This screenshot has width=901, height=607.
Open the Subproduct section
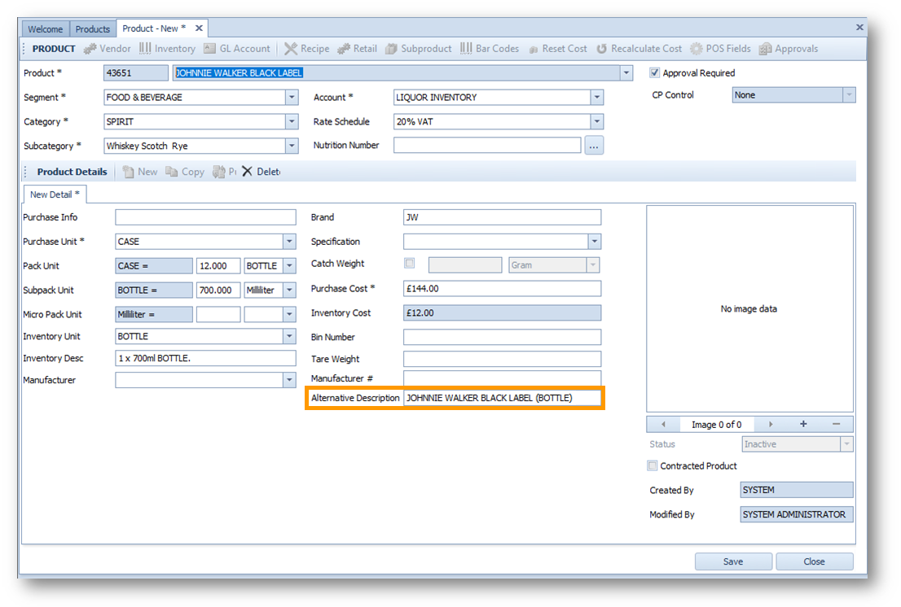click(x=419, y=49)
